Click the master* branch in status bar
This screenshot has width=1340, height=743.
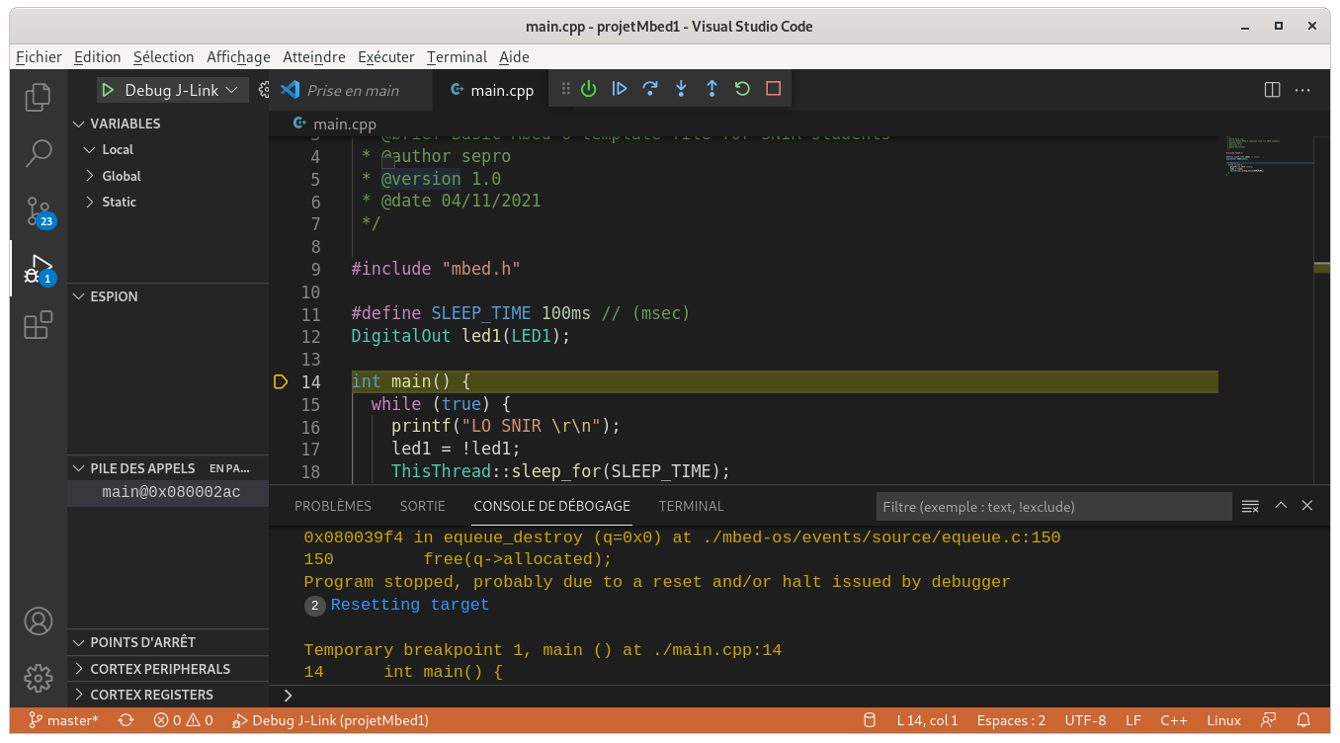(x=63, y=720)
